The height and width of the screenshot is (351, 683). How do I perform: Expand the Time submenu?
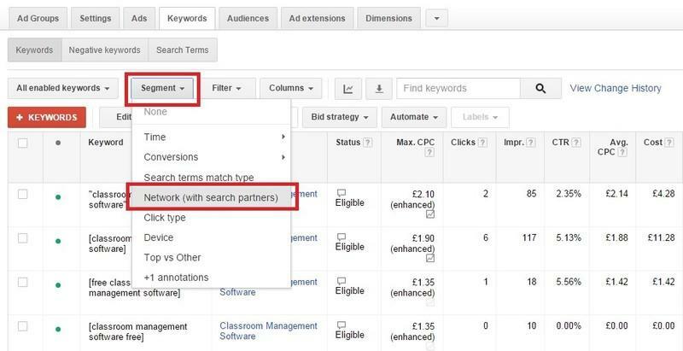[211, 137]
